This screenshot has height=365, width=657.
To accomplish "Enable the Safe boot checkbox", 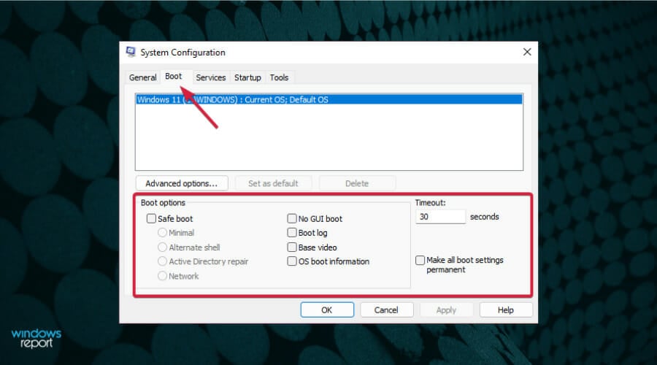I will (151, 218).
